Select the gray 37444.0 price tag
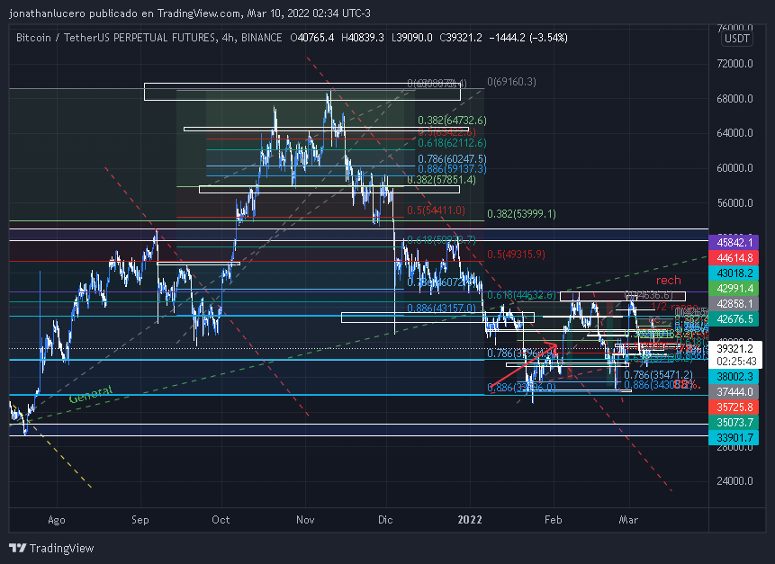Image resolution: width=775 pixels, height=564 pixels. coord(734,391)
